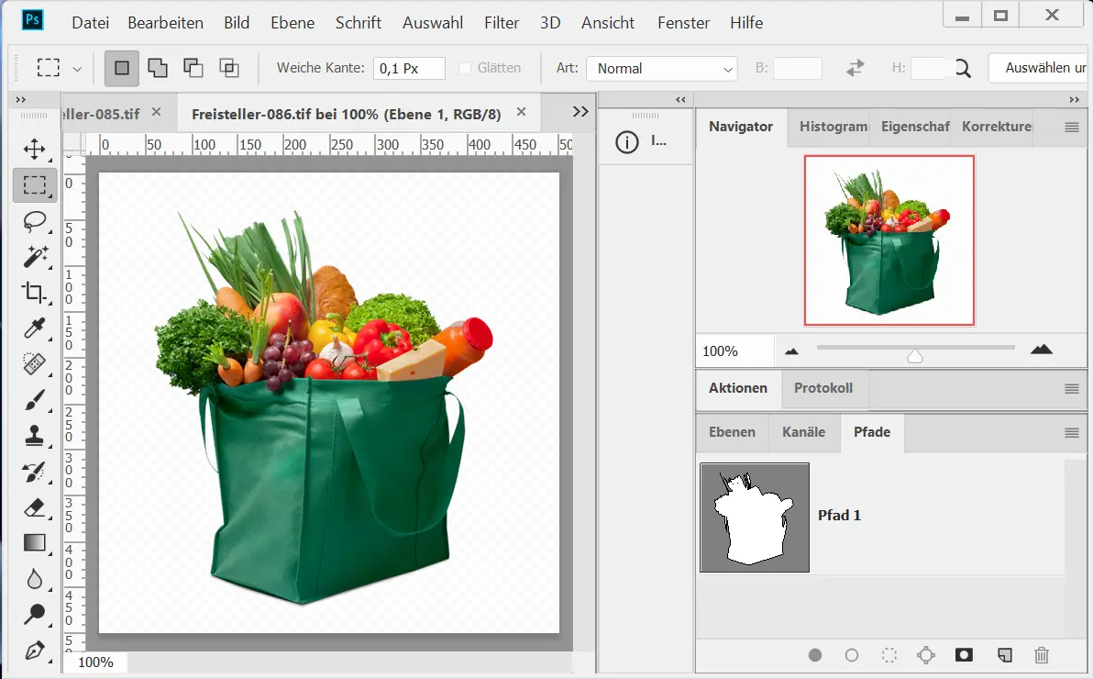Viewport: 1093px width, 679px height.
Task: Open the Filter menu
Action: 501,23
